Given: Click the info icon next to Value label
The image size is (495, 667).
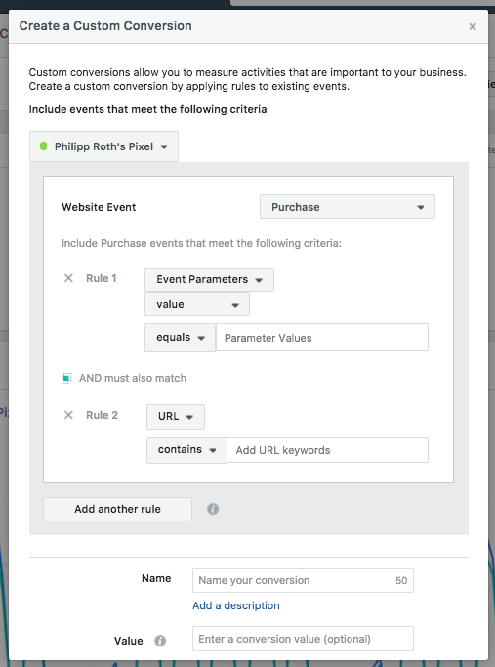Looking at the screenshot, I should (x=160, y=641).
